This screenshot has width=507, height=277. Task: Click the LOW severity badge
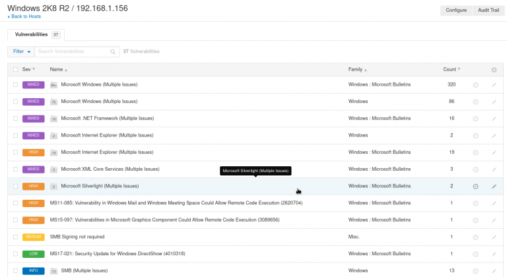(x=33, y=254)
